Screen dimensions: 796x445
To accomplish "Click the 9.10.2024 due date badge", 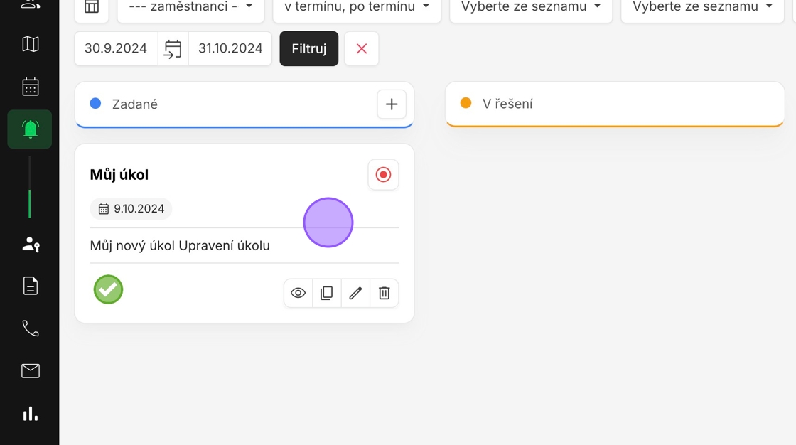I will [131, 209].
